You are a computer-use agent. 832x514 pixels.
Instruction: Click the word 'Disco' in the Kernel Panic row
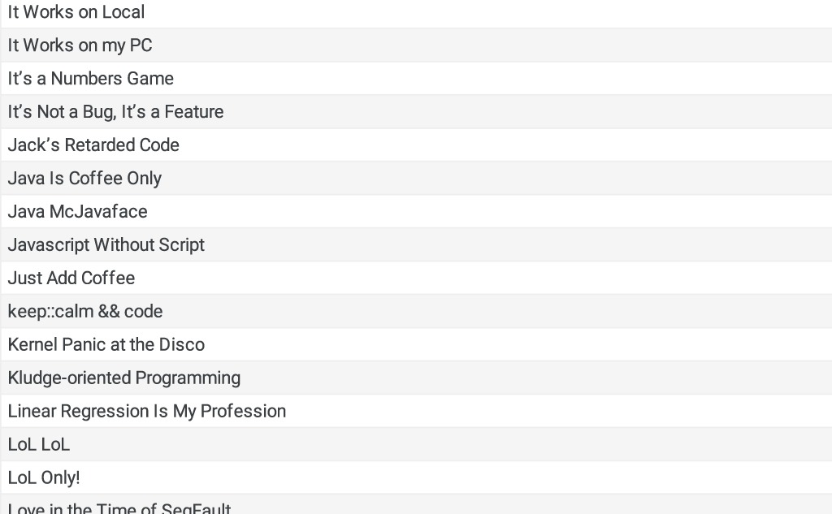181,344
